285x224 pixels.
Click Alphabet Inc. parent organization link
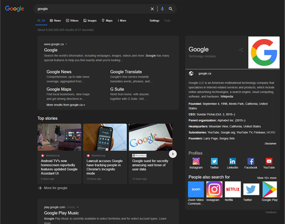pyautogui.click(x=226, y=120)
